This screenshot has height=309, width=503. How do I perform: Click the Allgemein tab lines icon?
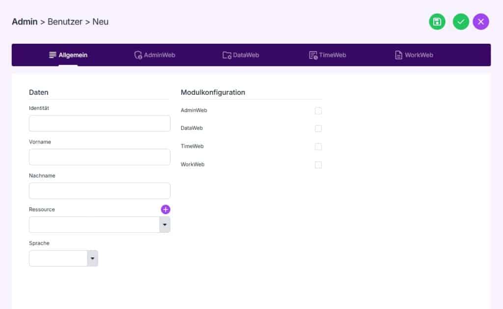coord(53,55)
